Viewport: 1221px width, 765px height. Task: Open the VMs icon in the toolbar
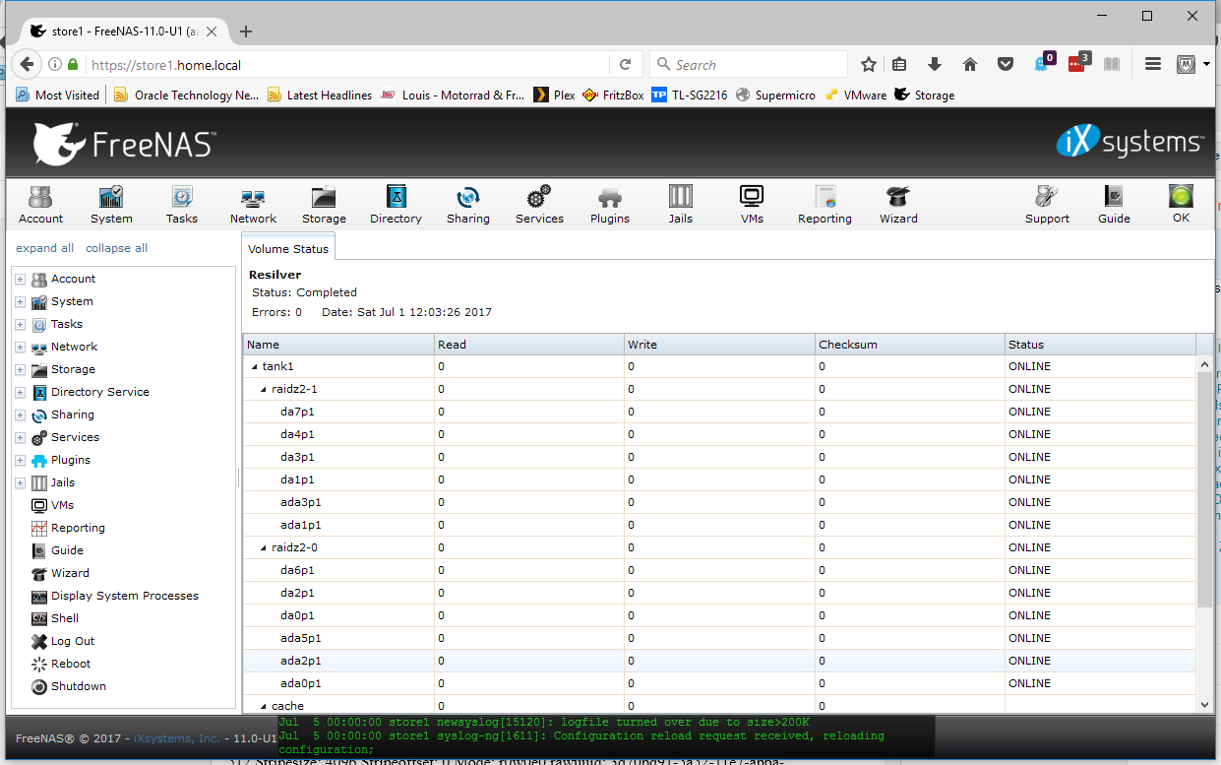pos(752,204)
